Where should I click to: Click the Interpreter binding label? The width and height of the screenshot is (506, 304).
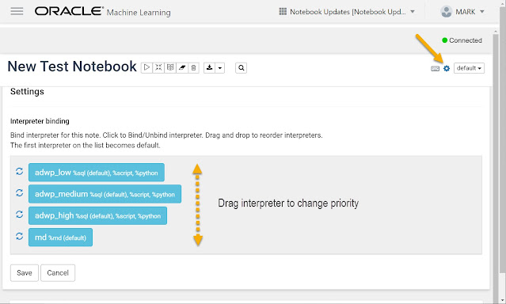40,121
